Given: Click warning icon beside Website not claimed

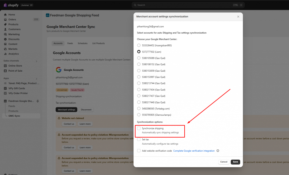Looking at the screenshot, I should pyautogui.click(x=59, y=118).
